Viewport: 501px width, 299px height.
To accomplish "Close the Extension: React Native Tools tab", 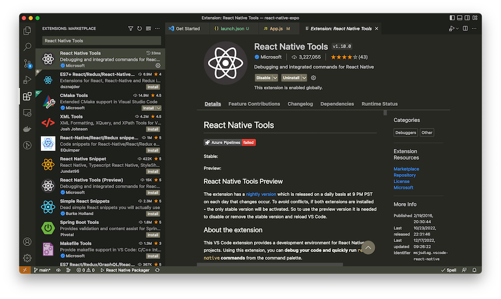I will coord(377,29).
